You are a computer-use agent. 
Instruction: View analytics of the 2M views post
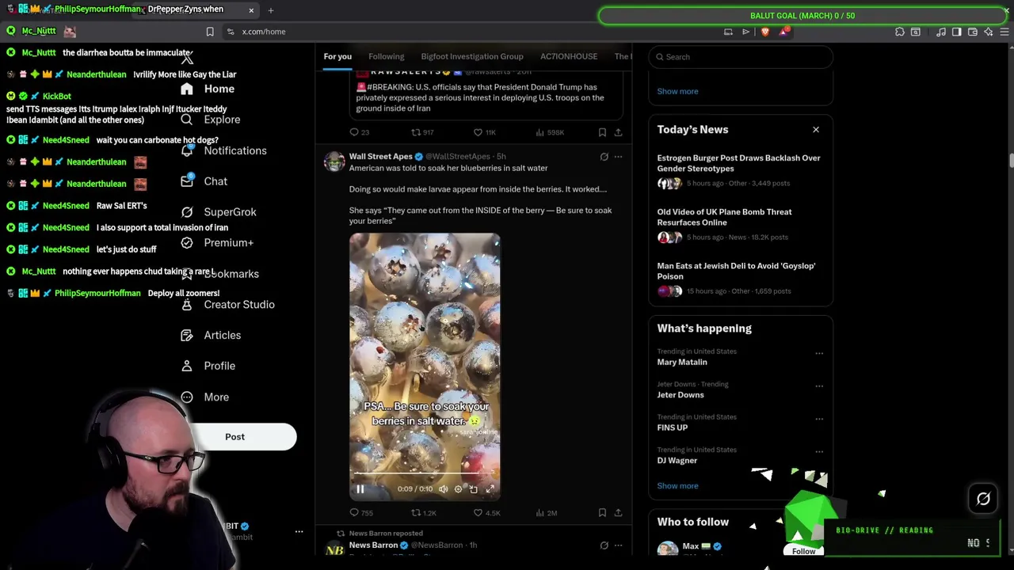[x=547, y=513]
